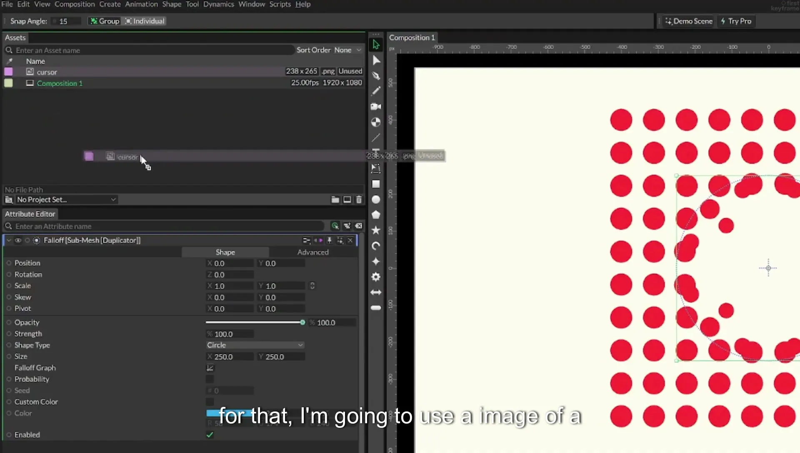
Task: Choose the Ellipse shape tool
Action: pyautogui.click(x=376, y=199)
